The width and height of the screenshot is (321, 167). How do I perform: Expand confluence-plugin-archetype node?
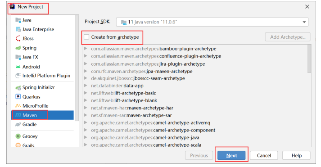pyautogui.click(x=86, y=56)
